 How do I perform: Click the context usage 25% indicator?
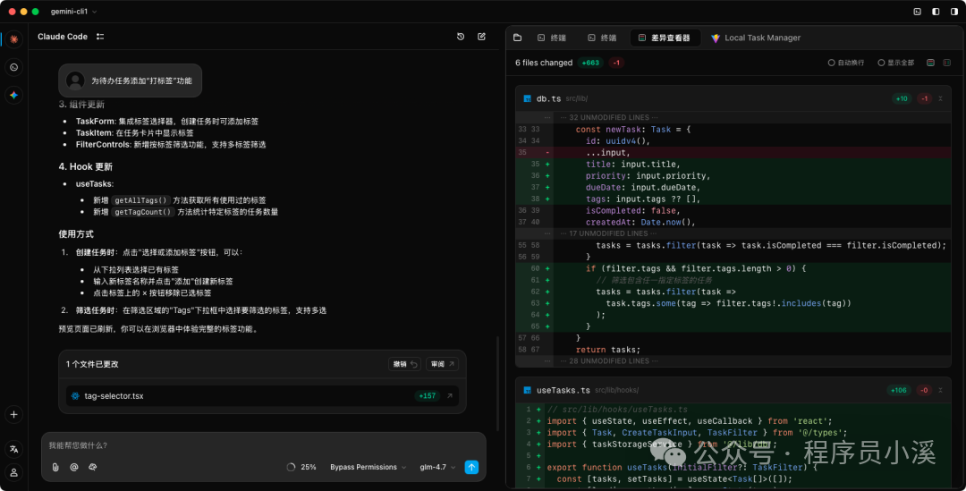[x=301, y=467]
